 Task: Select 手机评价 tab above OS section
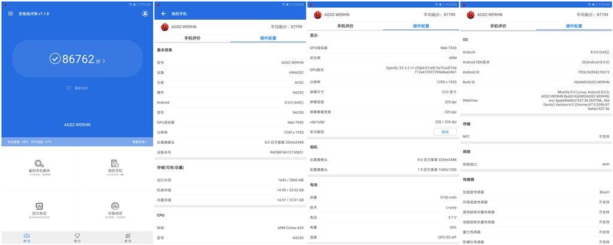(x=498, y=26)
